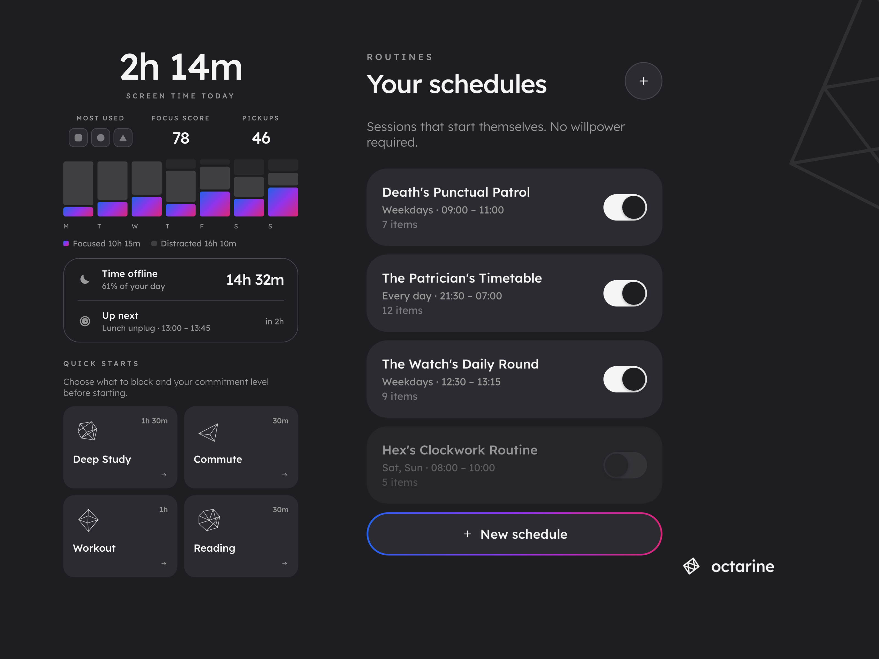Click the round plus icon beside Your schedules
This screenshot has height=659, width=879.
tap(643, 81)
